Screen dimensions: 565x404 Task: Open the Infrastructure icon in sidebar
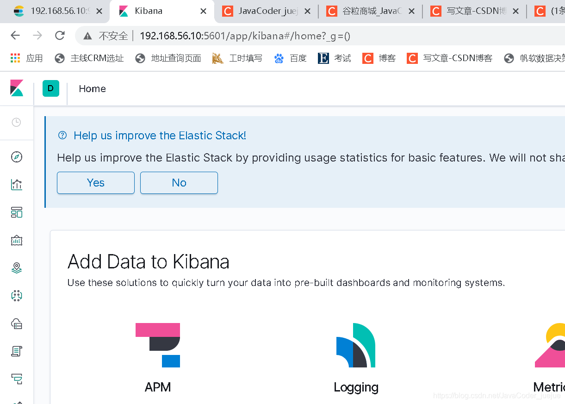pyautogui.click(x=17, y=323)
